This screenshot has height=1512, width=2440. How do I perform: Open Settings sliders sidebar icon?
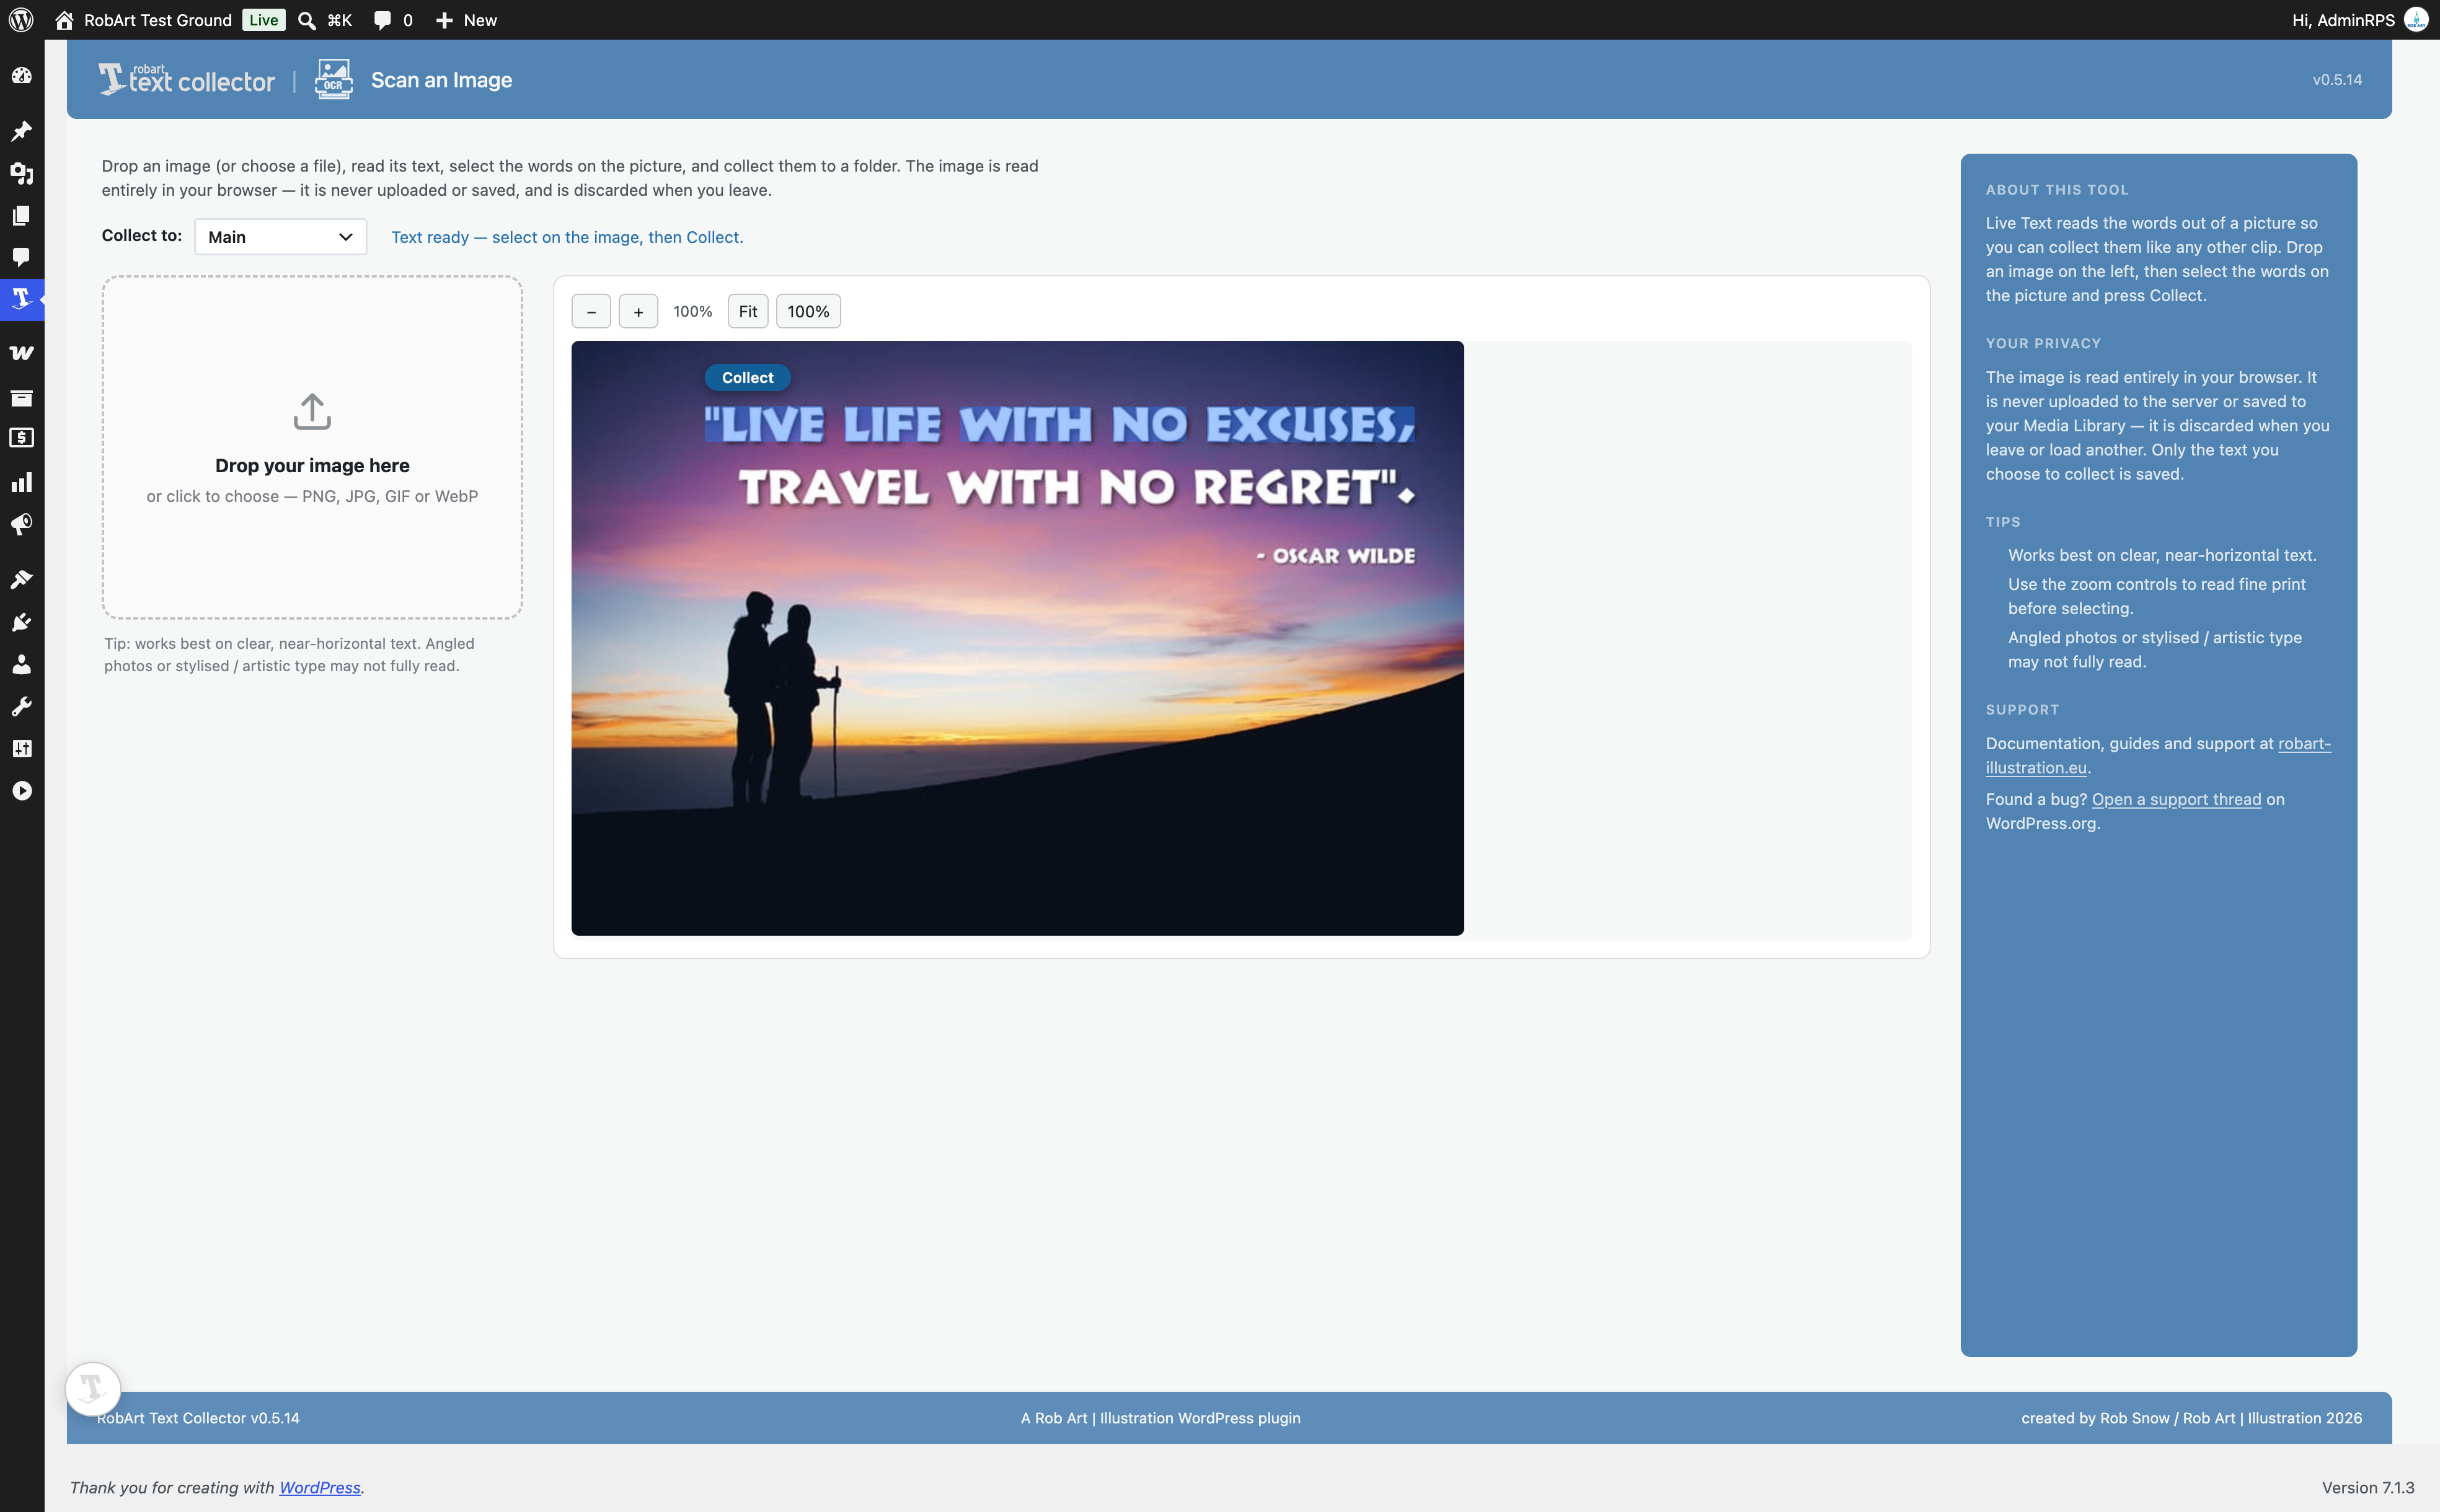click(x=21, y=748)
